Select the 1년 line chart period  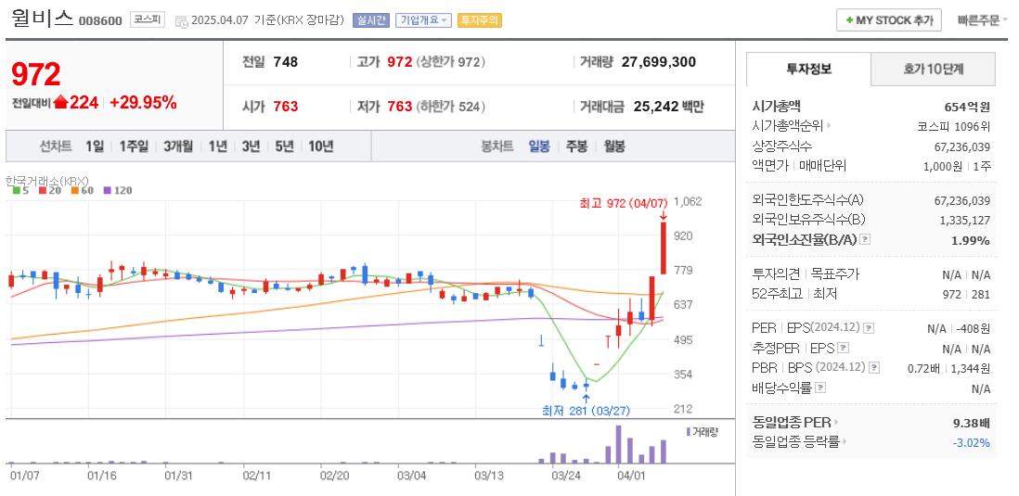click(x=218, y=146)
